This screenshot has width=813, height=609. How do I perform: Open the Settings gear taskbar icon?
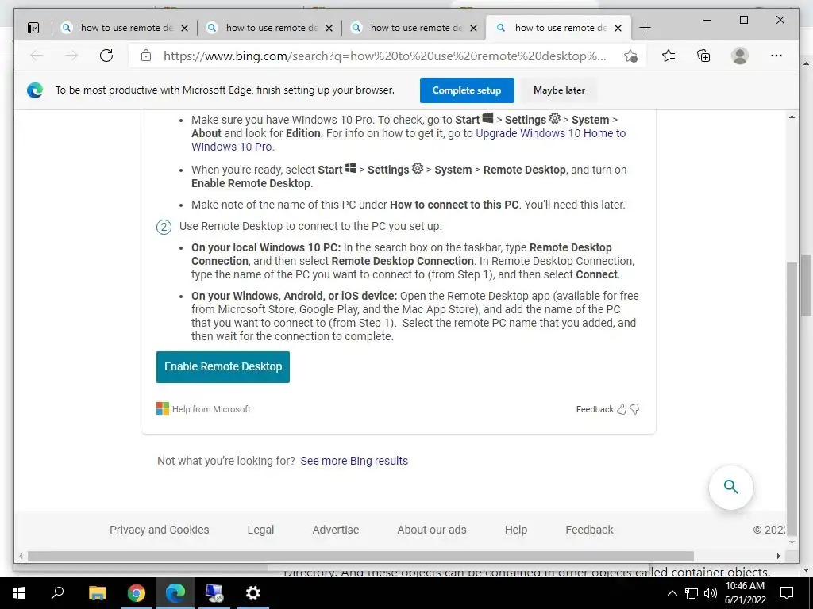coord(253,593)
